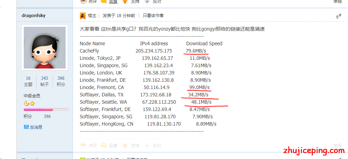Screen dimensions: 348x159
Task: Select Softlayer, Frankfurt, DE row name
Action: pos(105,109)
